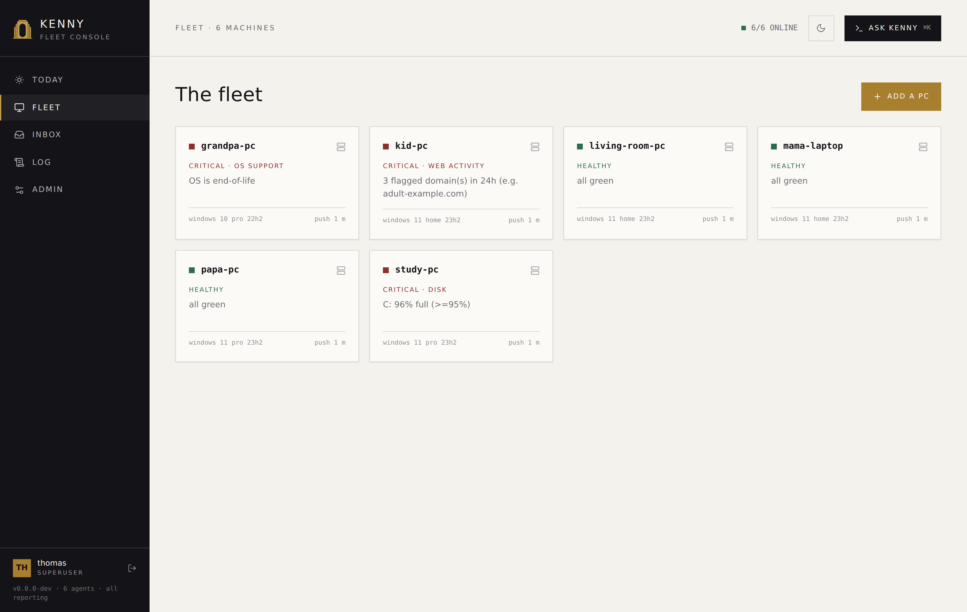
Task: Click the thomas username in sidebar
Action: (x=52, y=563)
